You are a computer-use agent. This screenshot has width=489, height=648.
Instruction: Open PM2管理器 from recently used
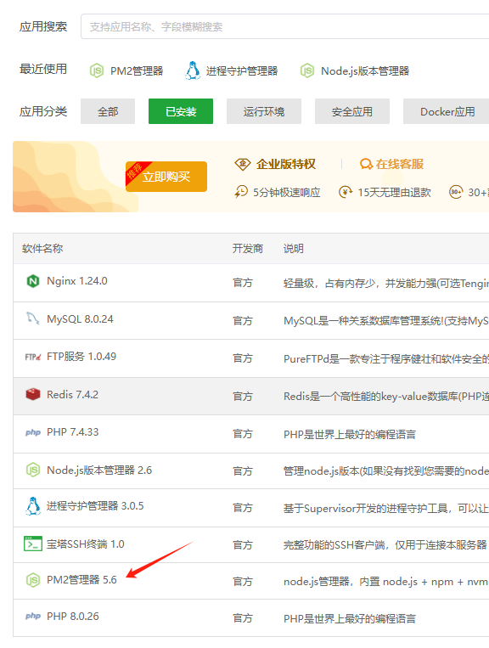click(137, 71)
